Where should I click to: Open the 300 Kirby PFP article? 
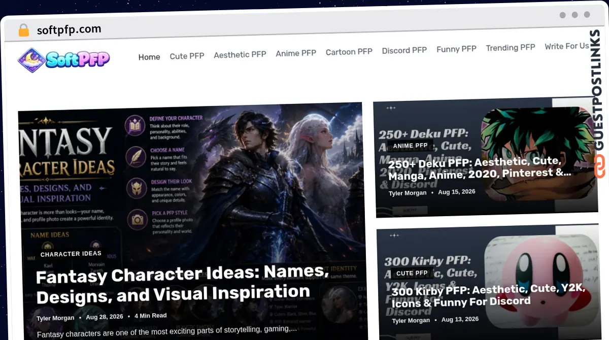click(x=488, y=295)
